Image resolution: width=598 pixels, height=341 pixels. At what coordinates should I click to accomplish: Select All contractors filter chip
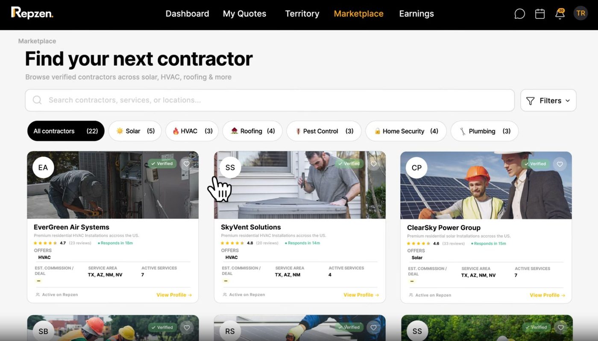[x=66, y=131]
